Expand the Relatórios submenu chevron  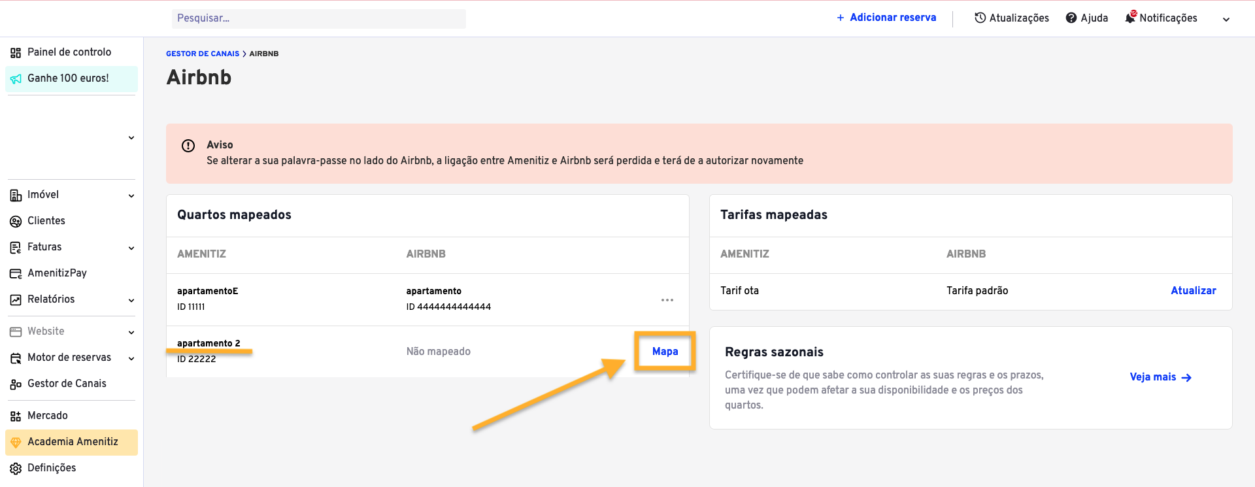[131, 301]
